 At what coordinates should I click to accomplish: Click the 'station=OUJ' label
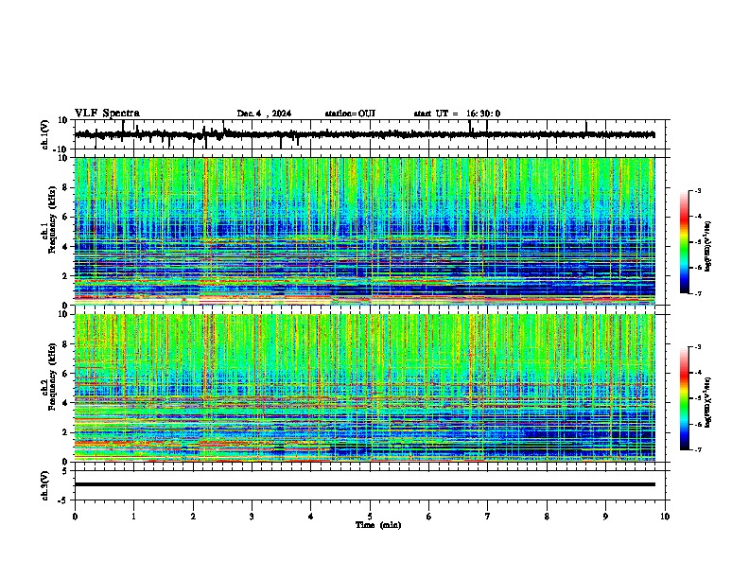tap(350, 114)
